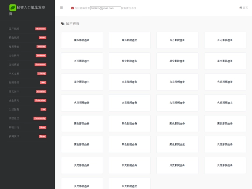
Task: Open the 星空影院@主 card
Action: point(82,82)
